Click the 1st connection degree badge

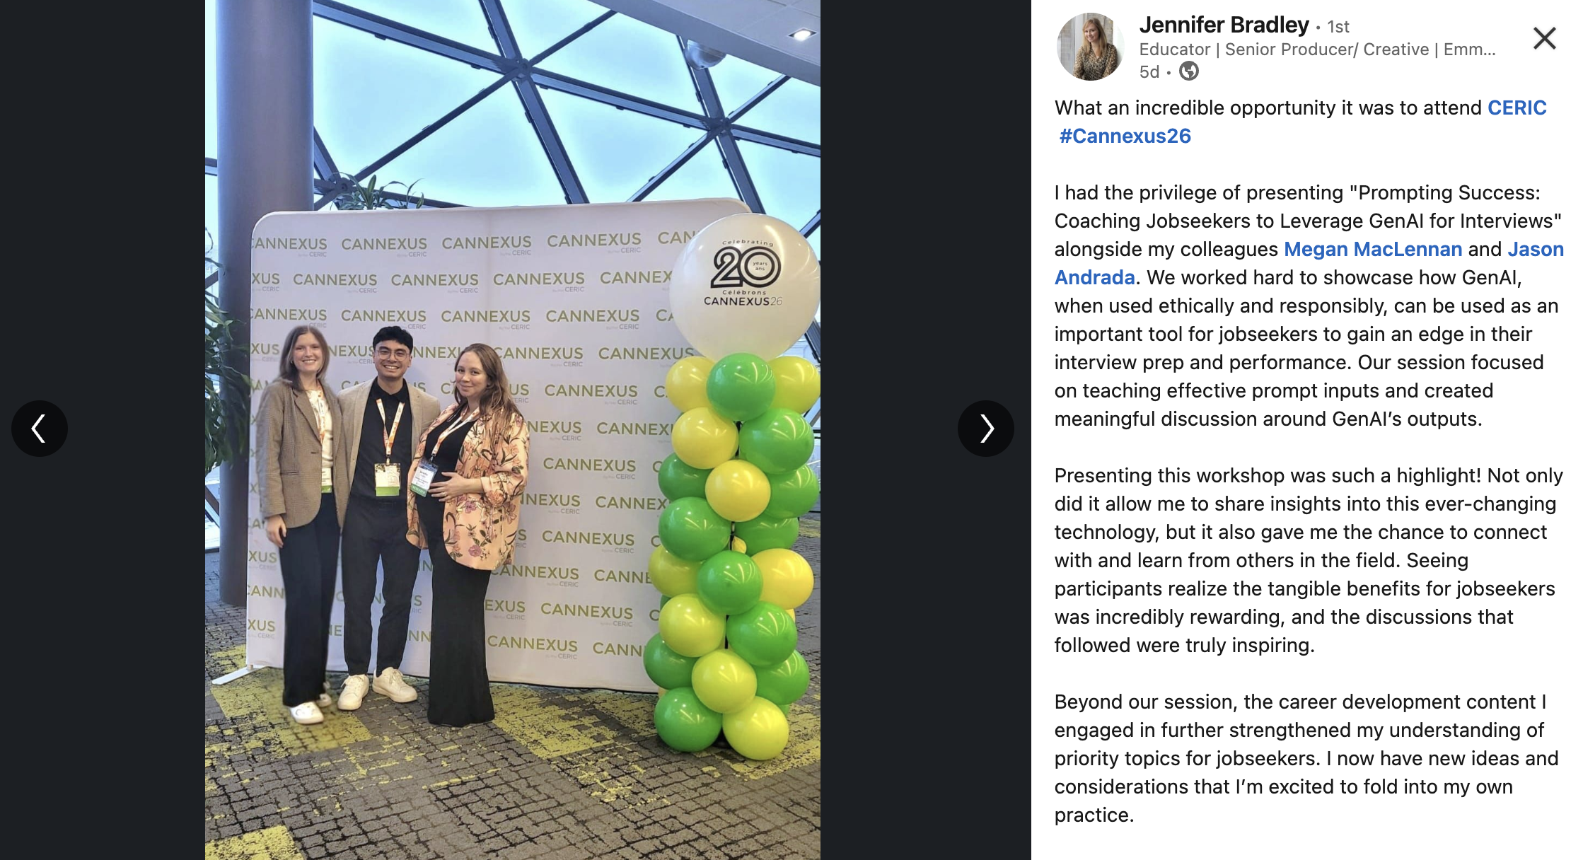1338,27
